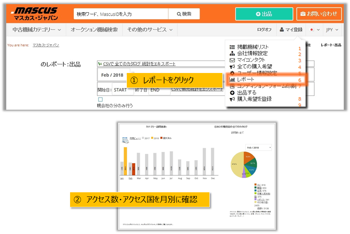Open the Japan flag language selector
Viewport: 350px width, 234px height.
pos(315,30)
